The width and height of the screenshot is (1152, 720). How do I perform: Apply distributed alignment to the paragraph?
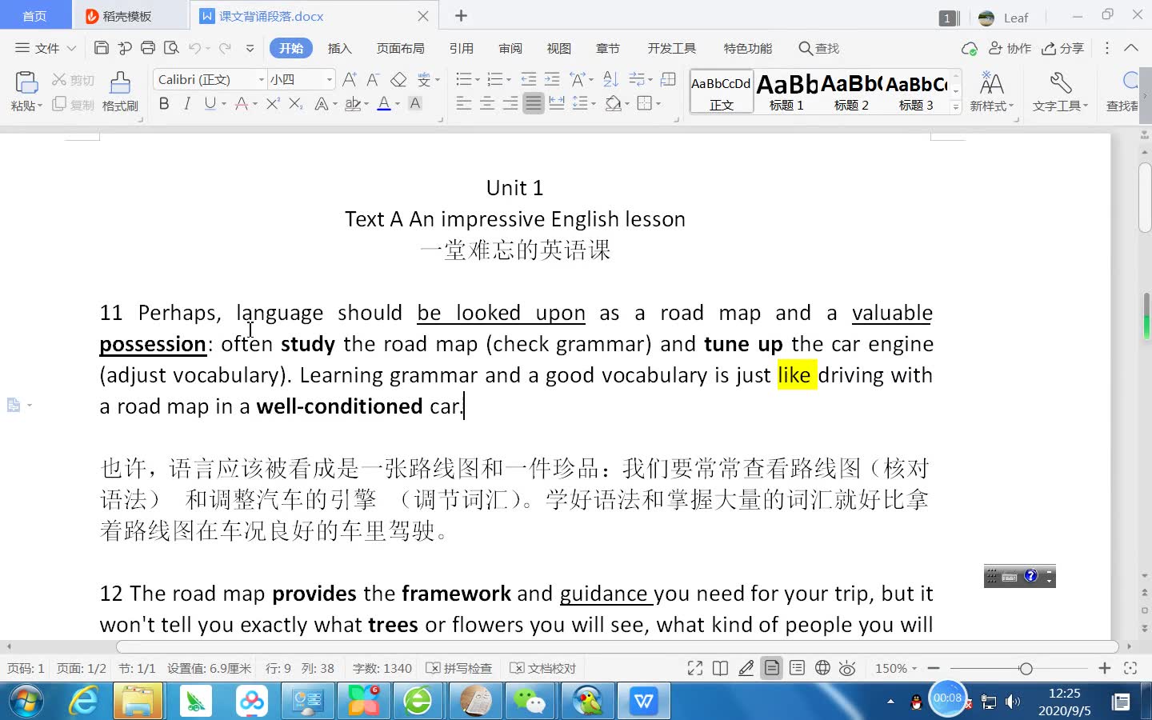pyautogui.click(x=557, y=103)
